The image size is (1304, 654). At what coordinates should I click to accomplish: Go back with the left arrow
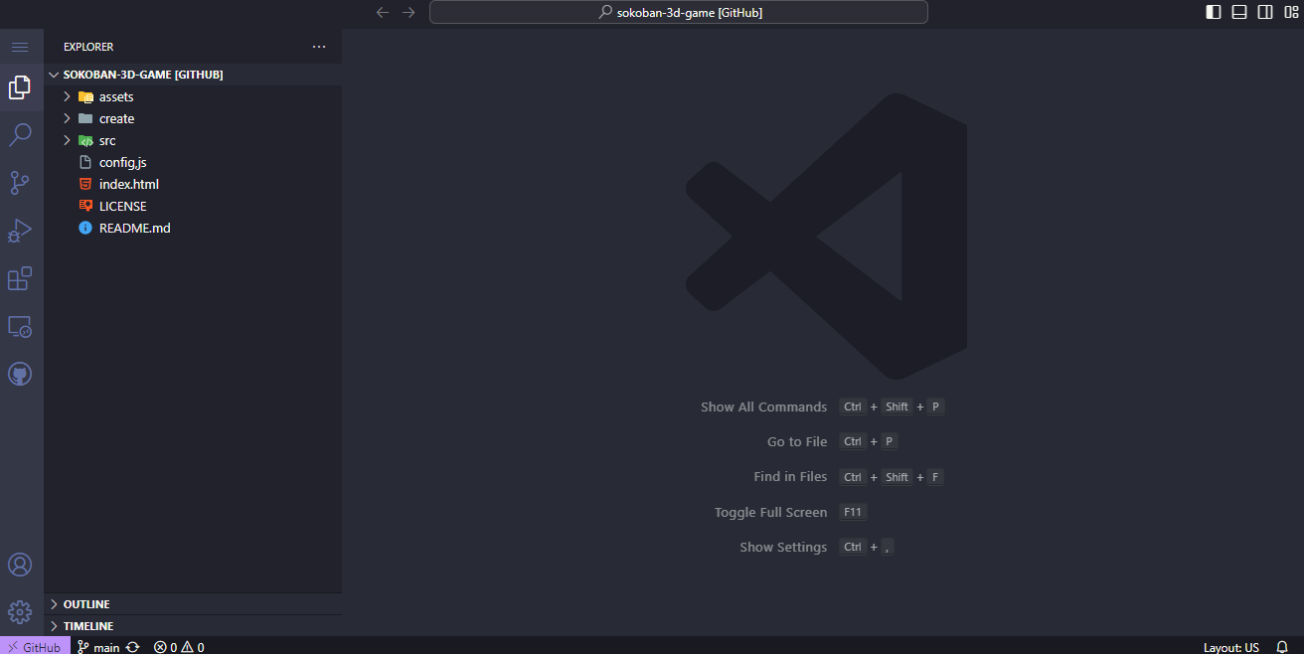pyautogui.click(x=383, y=12)
